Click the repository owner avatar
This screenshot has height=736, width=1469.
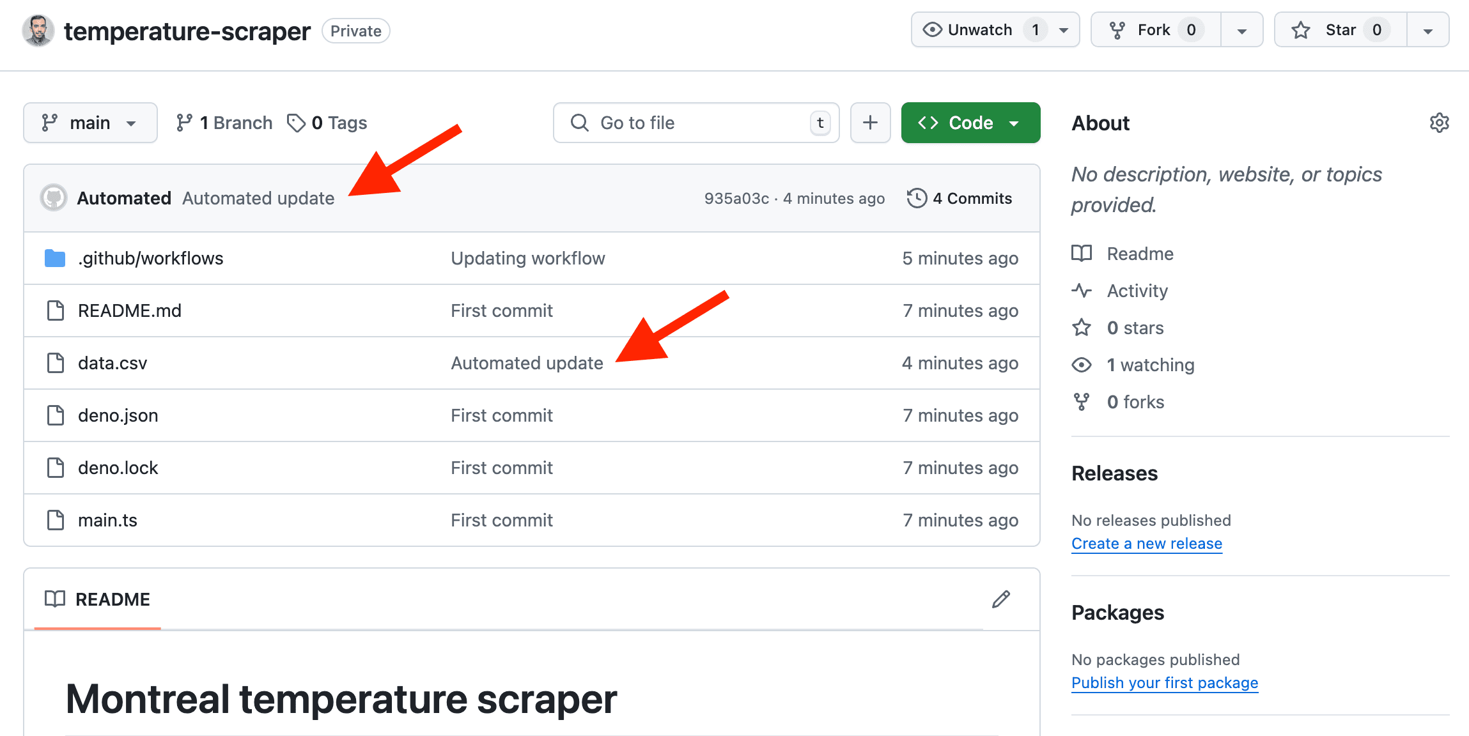(38, 31)
